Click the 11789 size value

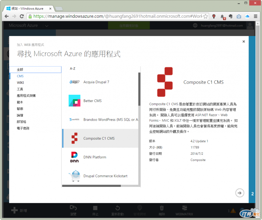coord(195,148)
